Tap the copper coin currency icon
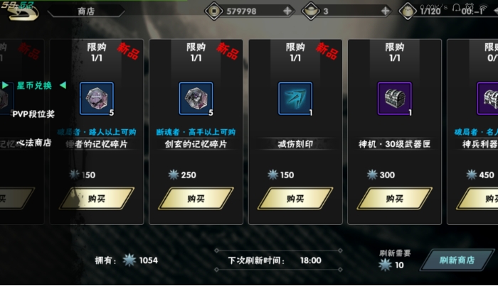Screen dimensions: 498x286 [x=213, y=11]
